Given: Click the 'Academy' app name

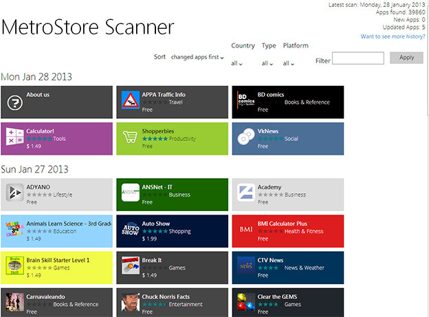Looking at the screenshot, I should point(269,187).
